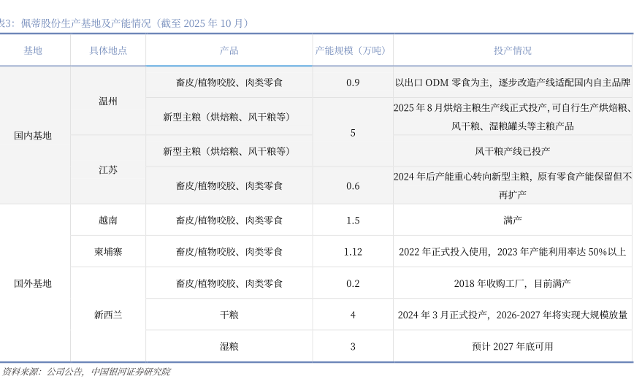Select the "具体地点" column header
The image size is (642, 387).
108,50
